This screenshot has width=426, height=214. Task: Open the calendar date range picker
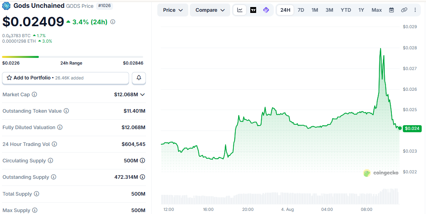pos(391,10)
